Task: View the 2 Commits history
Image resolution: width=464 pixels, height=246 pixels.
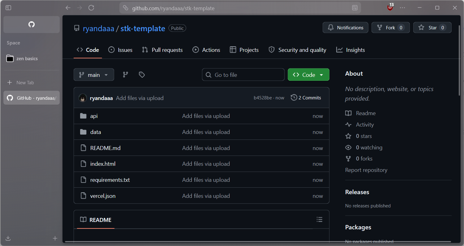Action: click(x=306, y=98)
